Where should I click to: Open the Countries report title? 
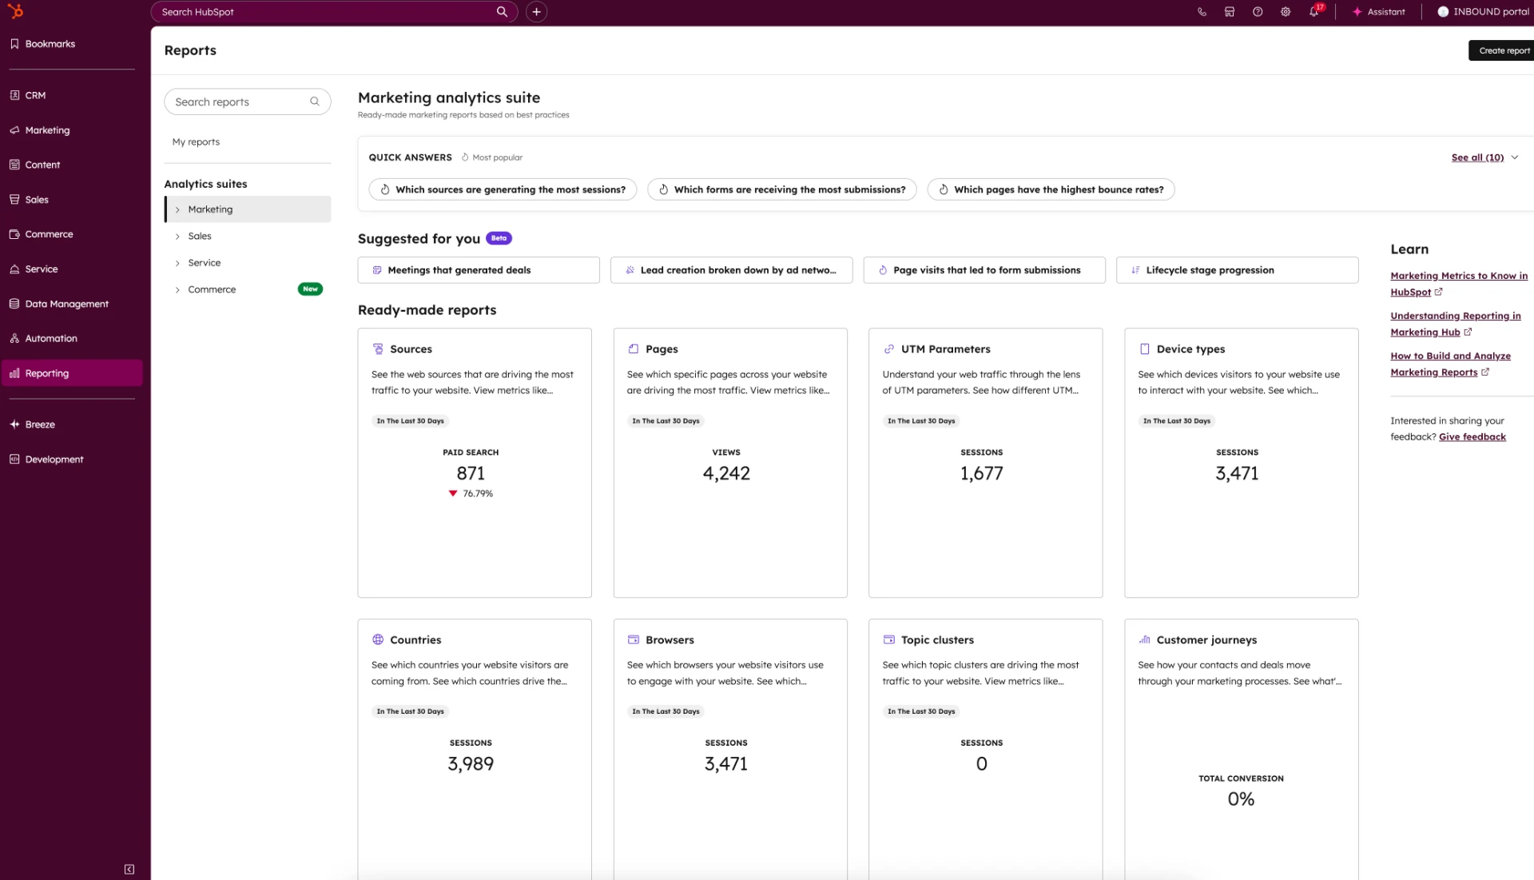415,640
